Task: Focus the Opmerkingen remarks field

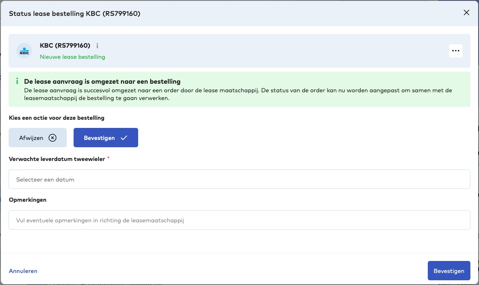Action: coord(239,220)
